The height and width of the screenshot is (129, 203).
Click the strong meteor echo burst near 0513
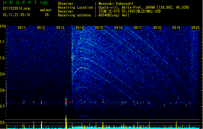pyautogui.click(x=66, y=102)
